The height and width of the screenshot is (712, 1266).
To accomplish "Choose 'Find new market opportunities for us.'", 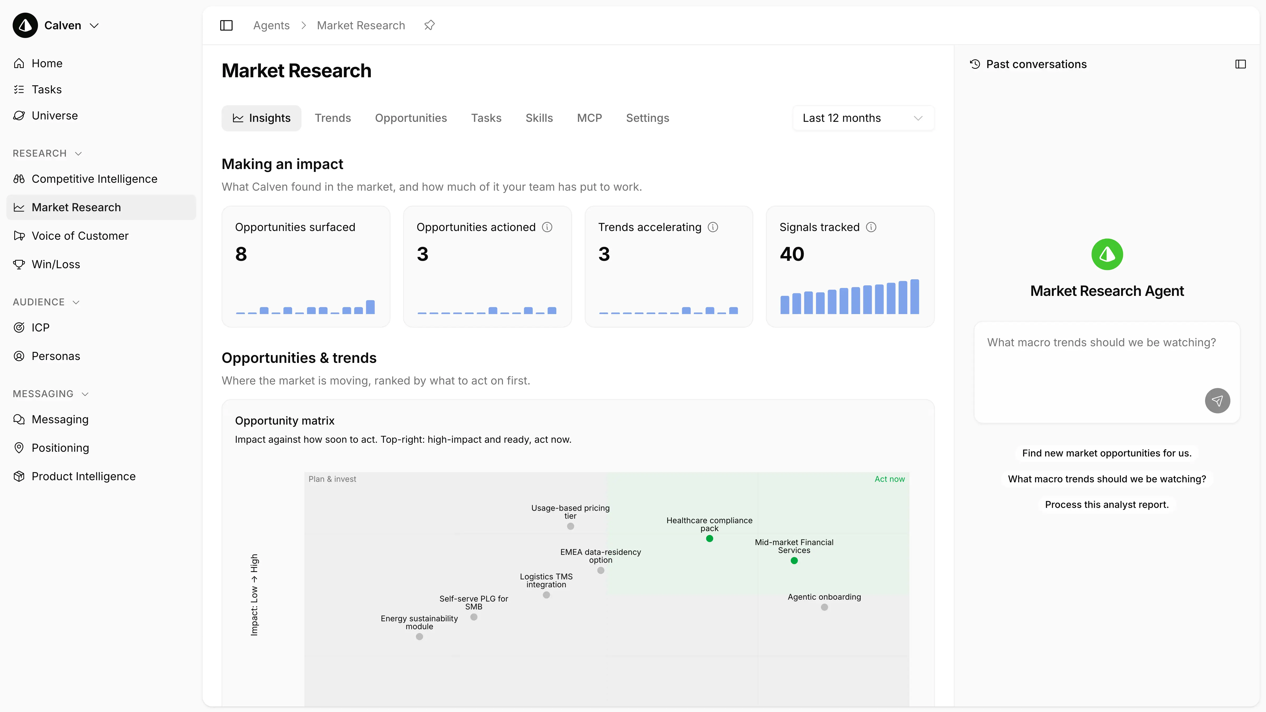I will [1107, 453].
